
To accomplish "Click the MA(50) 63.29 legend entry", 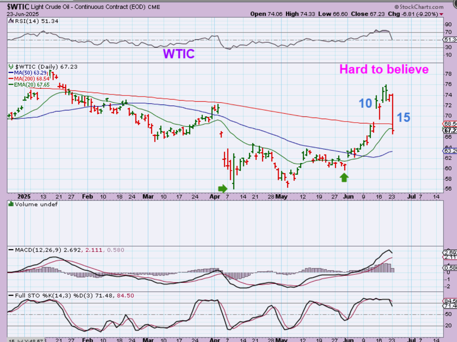I will tap(28, 73).
